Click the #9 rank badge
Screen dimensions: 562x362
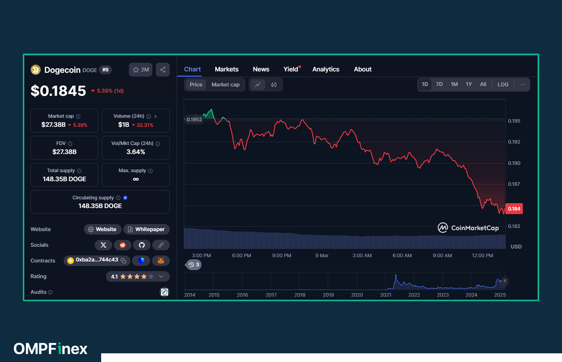[x=105, y=70]
